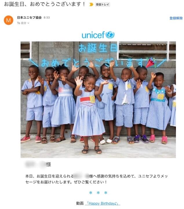Viewport: 184px width, 209px height.
Task: Expand the 'To 自分' recipient details arrow
Action: [28, 23]
